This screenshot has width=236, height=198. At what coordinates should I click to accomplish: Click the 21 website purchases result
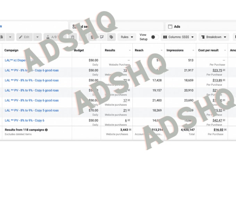125,110
